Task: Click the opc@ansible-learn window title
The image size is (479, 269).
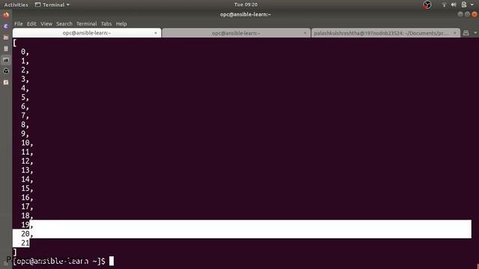Action: pyautogui.click(x=245, y=14)
